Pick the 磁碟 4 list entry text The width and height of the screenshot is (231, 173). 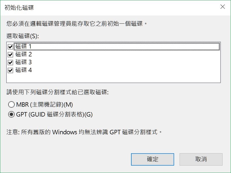pyautogui.click(x=24, y=70)
